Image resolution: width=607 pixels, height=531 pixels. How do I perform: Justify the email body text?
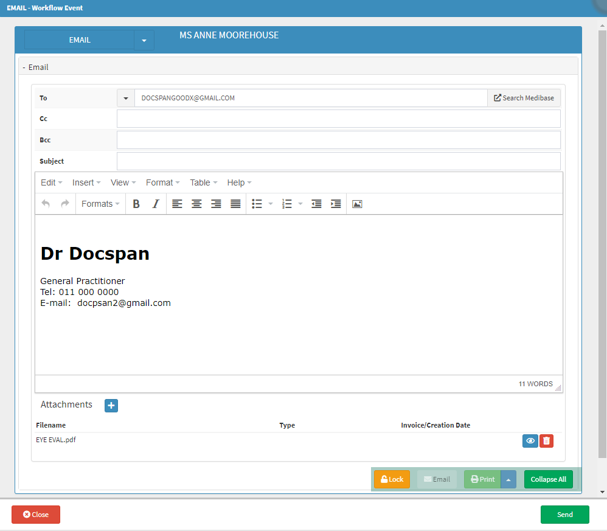point(235,204)
